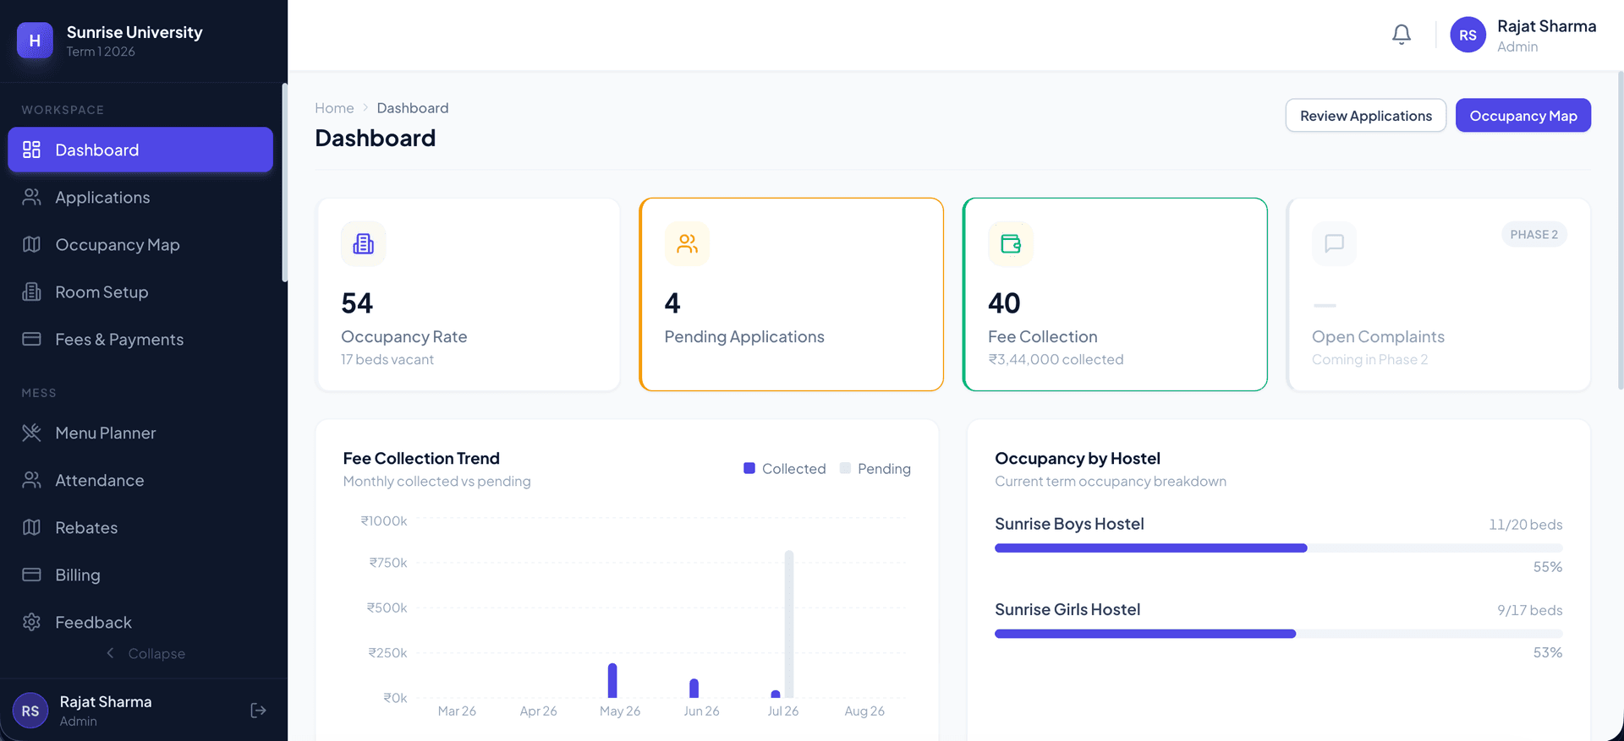The image size is (1624, 741).
Task: Open the Pending Applications card
Action: (x=792, y=294)
